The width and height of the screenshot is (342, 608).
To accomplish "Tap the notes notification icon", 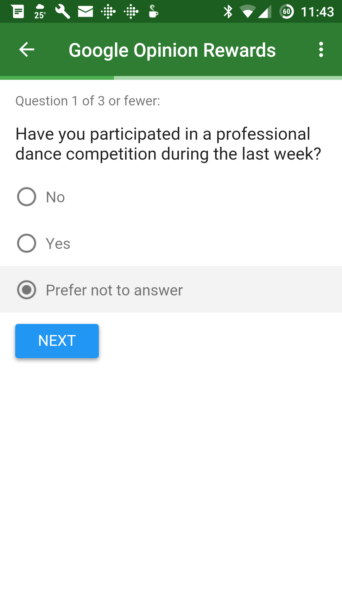I will (18, 12).
